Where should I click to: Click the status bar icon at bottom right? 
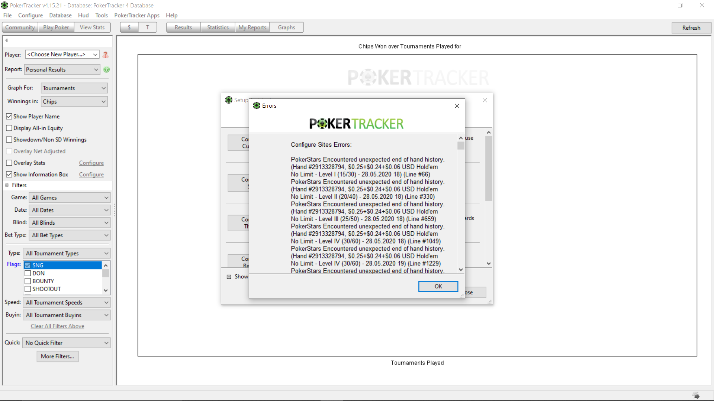[696, 395]
